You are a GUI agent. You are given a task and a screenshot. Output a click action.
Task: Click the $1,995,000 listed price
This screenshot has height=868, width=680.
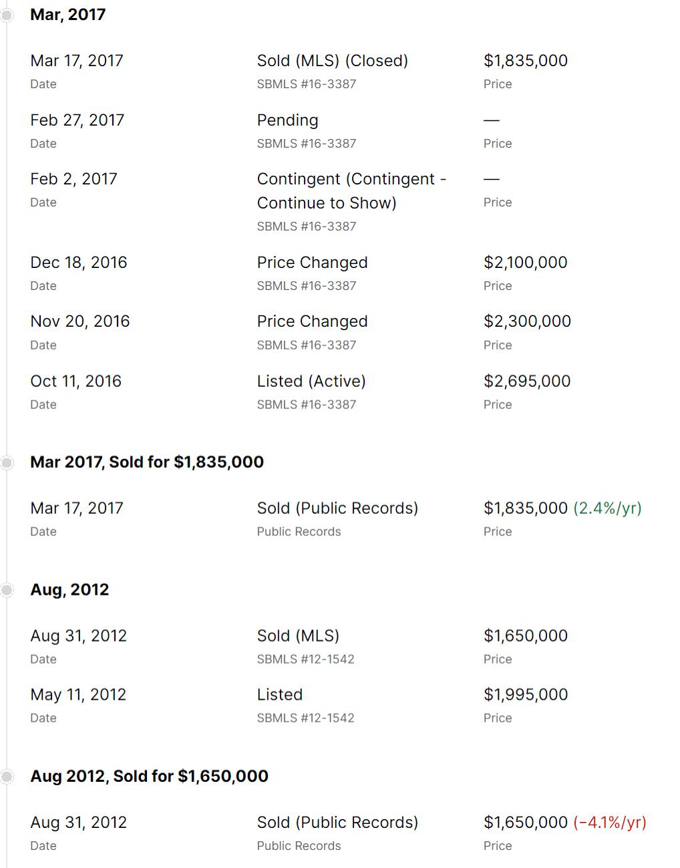coord(526,695)
